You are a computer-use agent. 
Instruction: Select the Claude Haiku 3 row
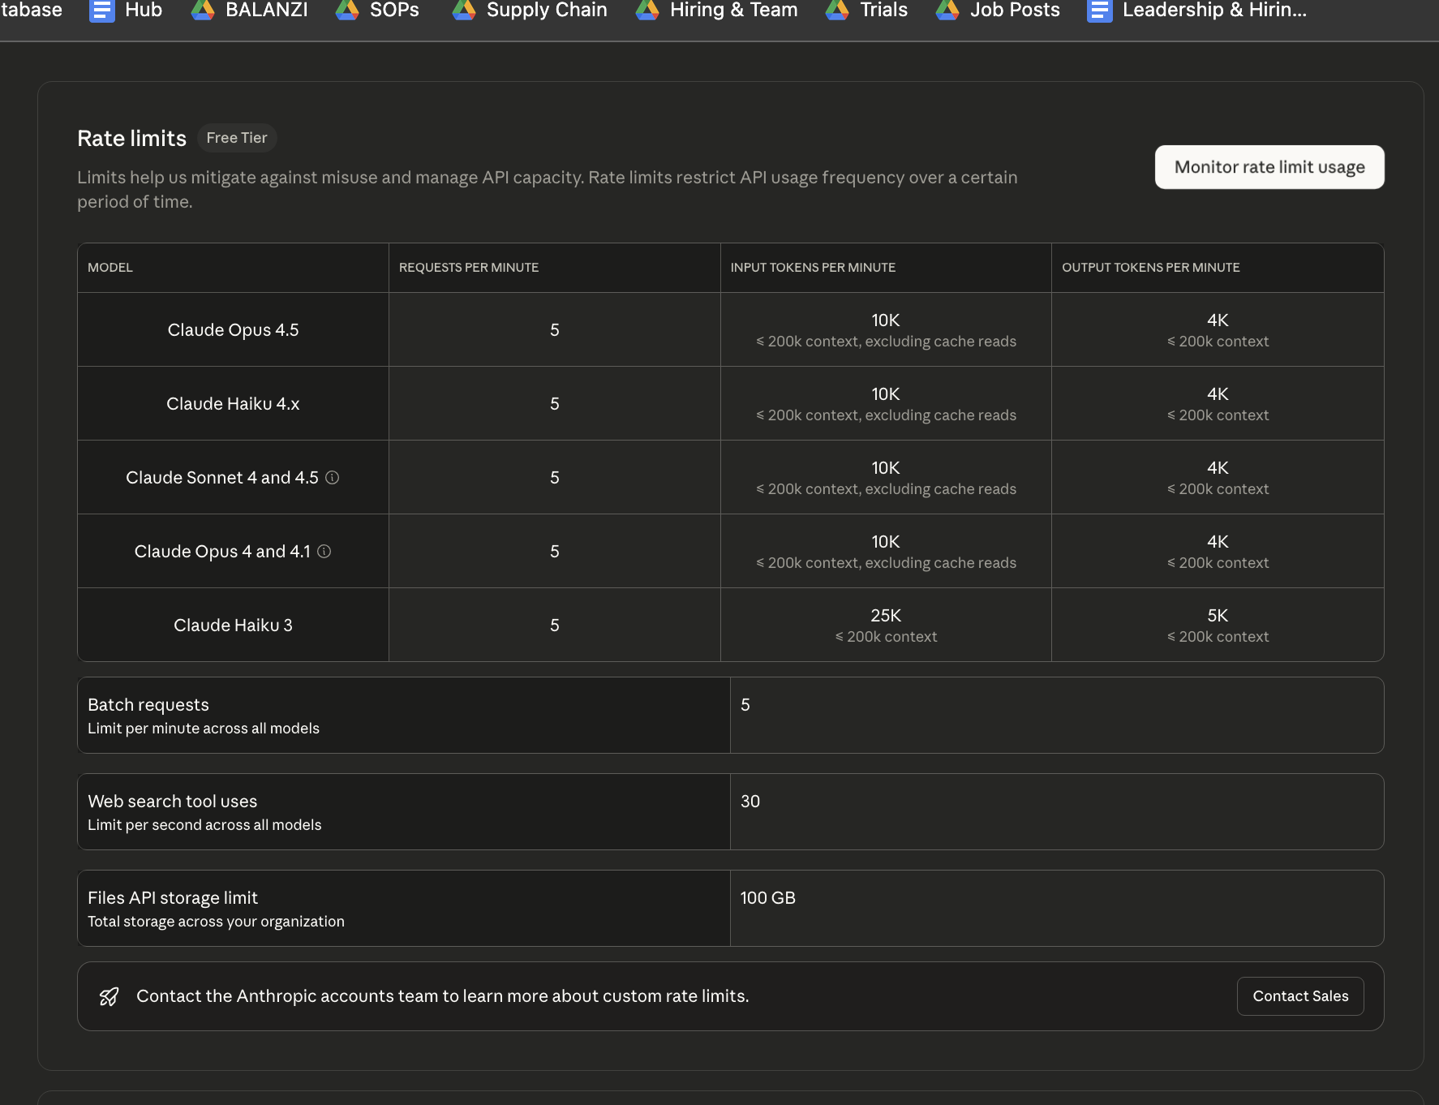click(233, 625)
